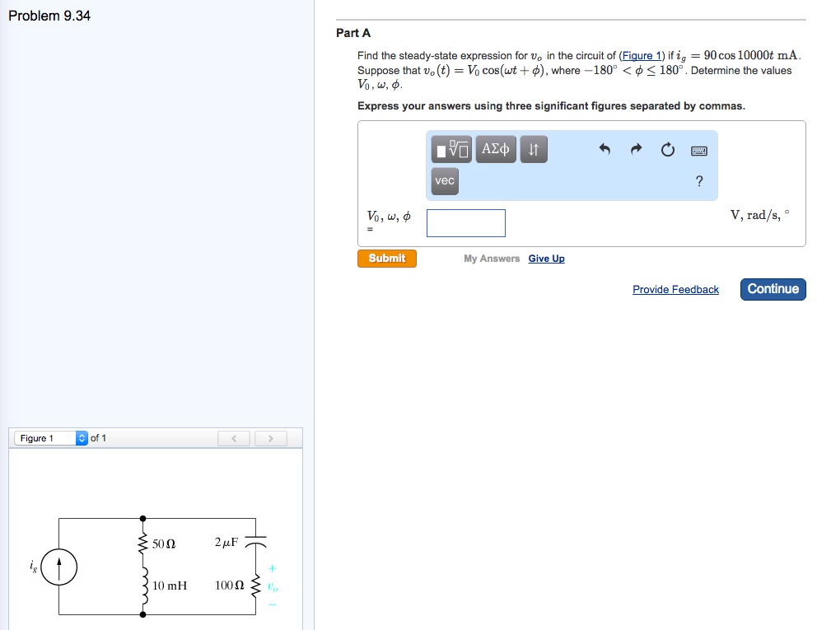
Task: Select the Greek symbols AΣφ icon
Action: tap(495, 149)
